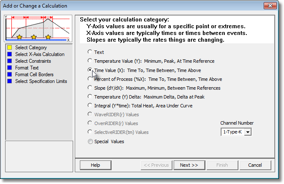Screen dimensions: 284x184
Task: Click the middle star in the graph
Action: pos(34,37)
